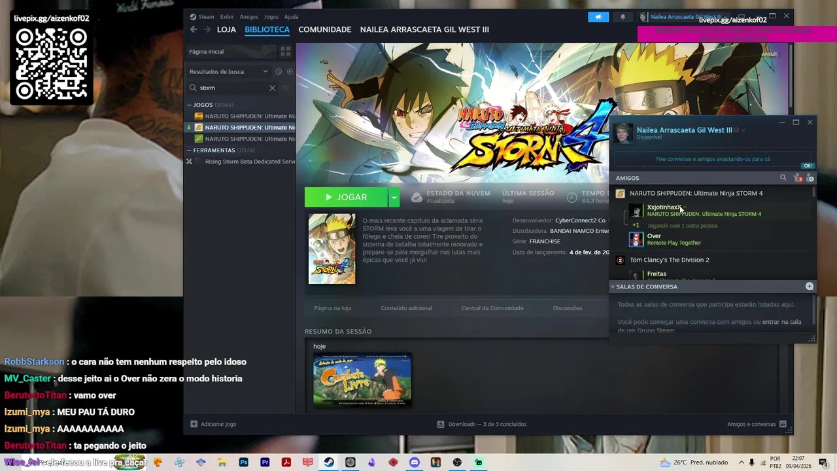This screenshot has height=471, width=837.
Task: Collapse the FERRAMENTAS category
Action: pos(189,150)
